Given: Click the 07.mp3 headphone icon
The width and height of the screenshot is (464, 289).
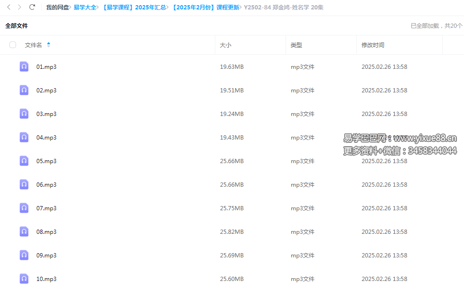Looking at the screenshot, I should click(24, 208).
